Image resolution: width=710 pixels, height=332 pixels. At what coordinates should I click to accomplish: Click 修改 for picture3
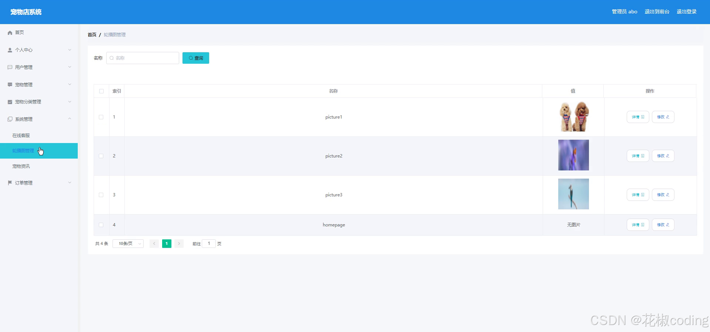(663, 195)
